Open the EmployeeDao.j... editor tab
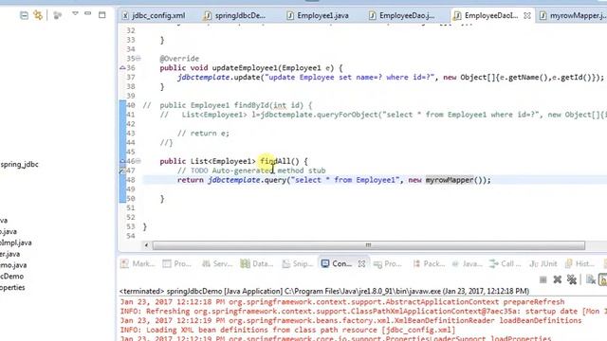 [x=402, y=16]
